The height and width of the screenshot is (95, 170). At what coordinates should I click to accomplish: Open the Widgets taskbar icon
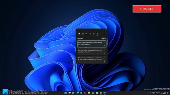(x=73, y=93)
